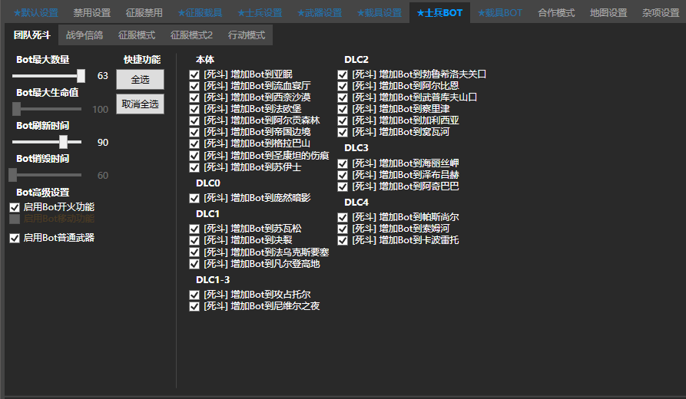Disable the 启用Bot开火功能 checkbox
Image resolution: width=686 pixels, height=399 pixels.
click(15, 207)
